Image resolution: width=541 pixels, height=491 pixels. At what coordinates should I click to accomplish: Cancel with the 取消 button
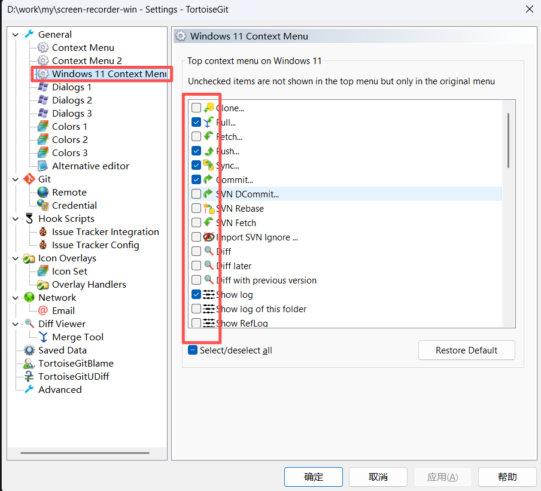[x=378, y=477]
